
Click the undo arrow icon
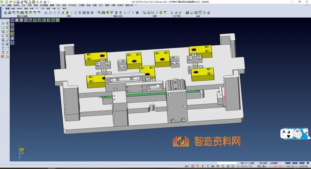pos(37,2)
